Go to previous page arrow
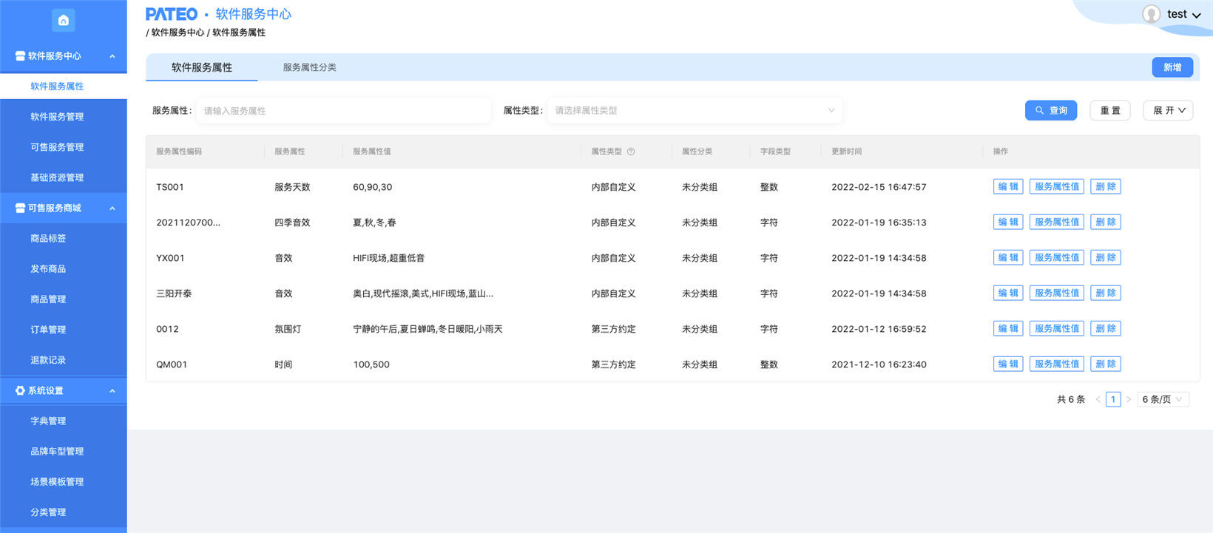The width and height of the screenshot is (1213, 533). tap(1098, 400)
